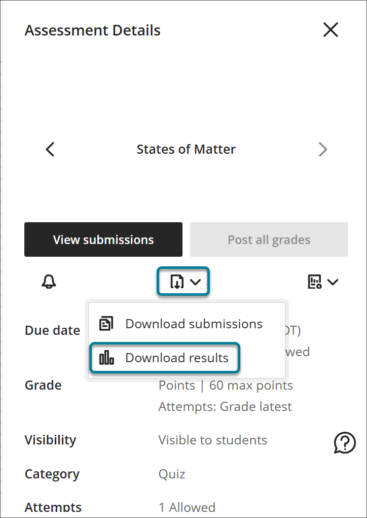Click the bell notification icon

[x=49, y=282]
